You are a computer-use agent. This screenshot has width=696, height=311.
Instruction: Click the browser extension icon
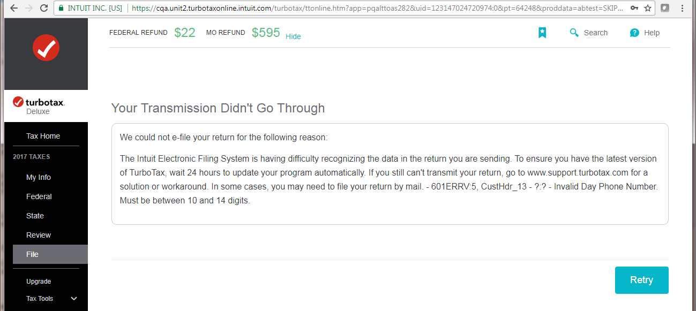665,8
